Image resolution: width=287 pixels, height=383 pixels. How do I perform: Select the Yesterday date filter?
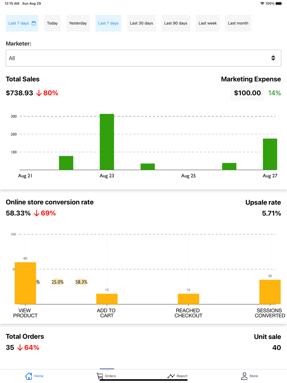click(78, 23)
